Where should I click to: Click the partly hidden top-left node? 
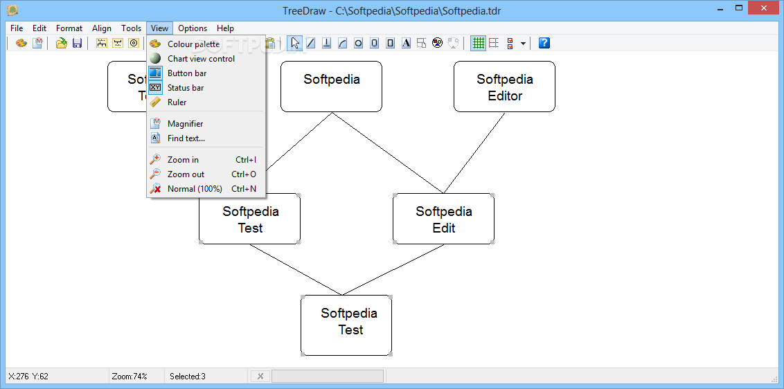[127, 87]
